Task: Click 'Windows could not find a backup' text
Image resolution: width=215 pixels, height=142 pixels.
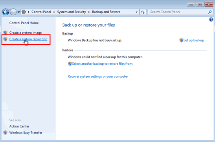Action: tap(105, 57)
